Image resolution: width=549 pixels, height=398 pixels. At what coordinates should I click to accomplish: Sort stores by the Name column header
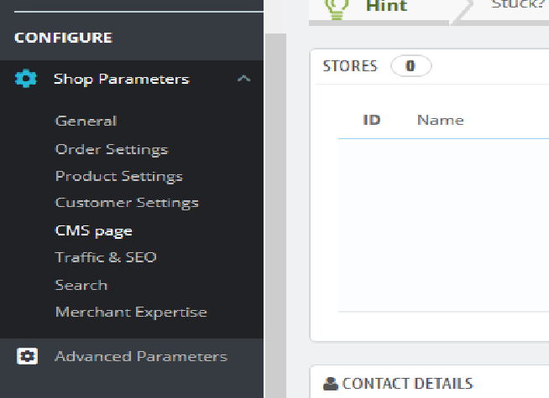441,120
